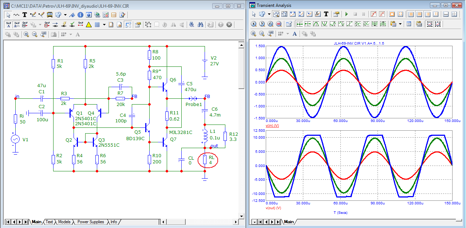This screenshot has width=466, height=228.
Task: Toggle Currents display arrow button
Action: (x=55, y=25)
